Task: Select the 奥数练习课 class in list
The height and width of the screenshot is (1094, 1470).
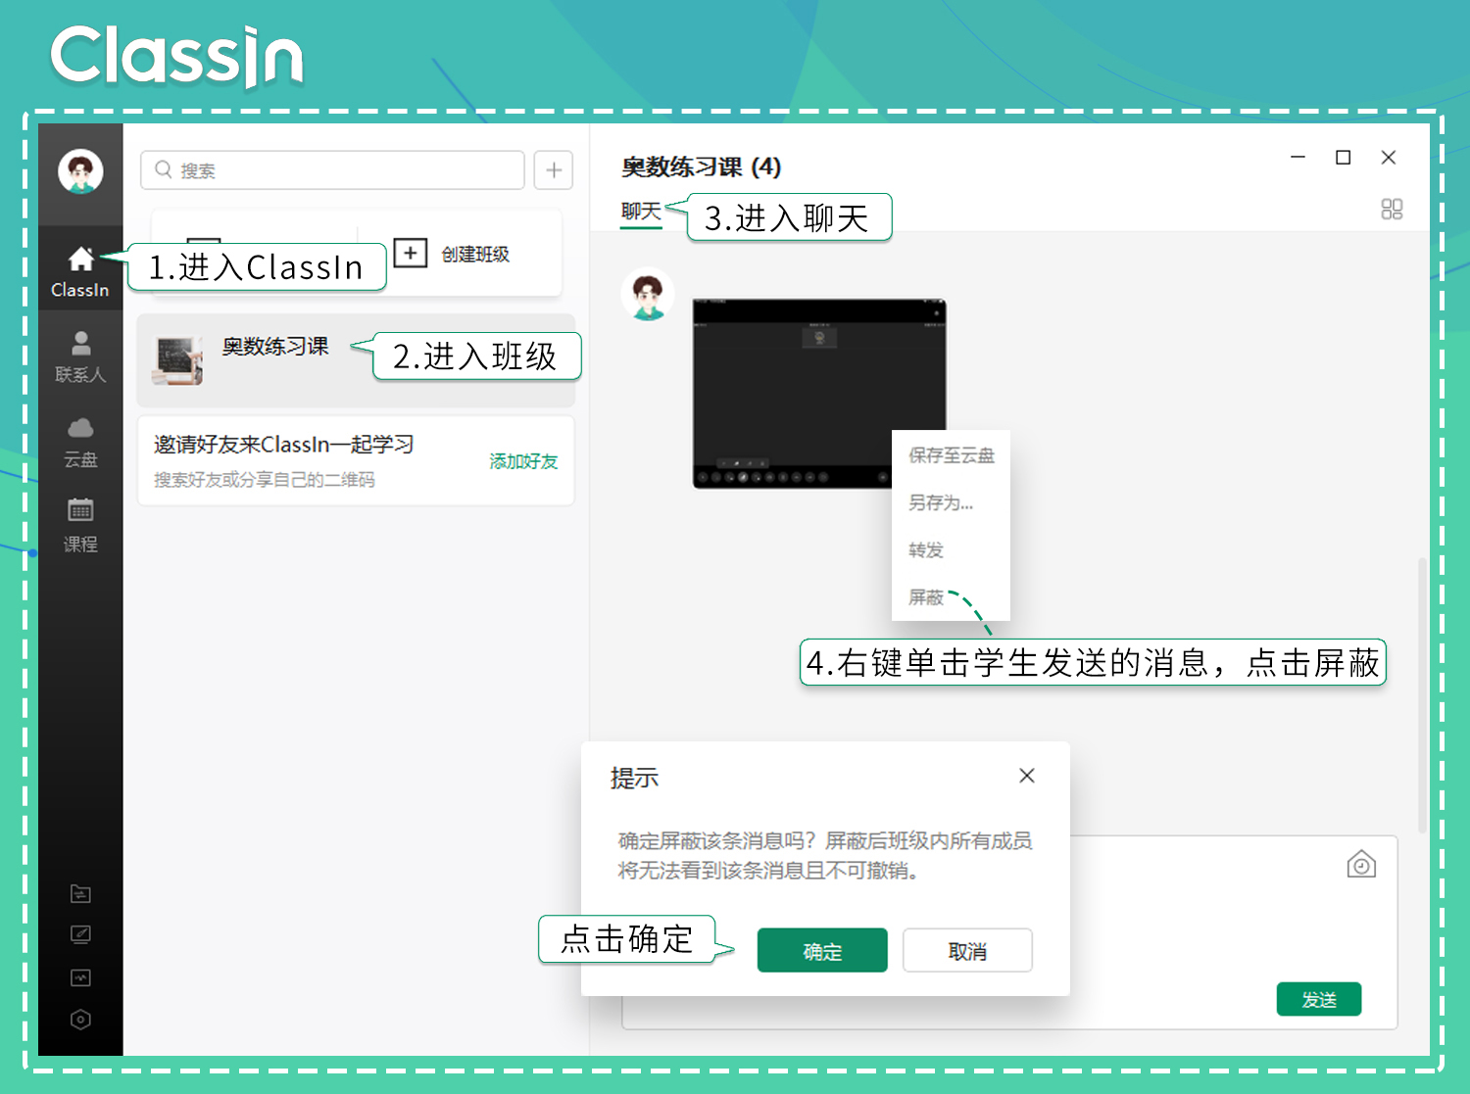Action: [356, 359]
